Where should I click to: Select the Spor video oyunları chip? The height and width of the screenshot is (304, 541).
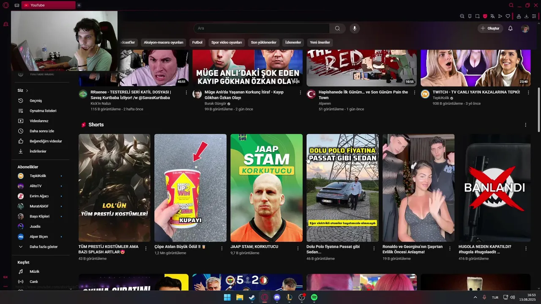tap(227, 42)
